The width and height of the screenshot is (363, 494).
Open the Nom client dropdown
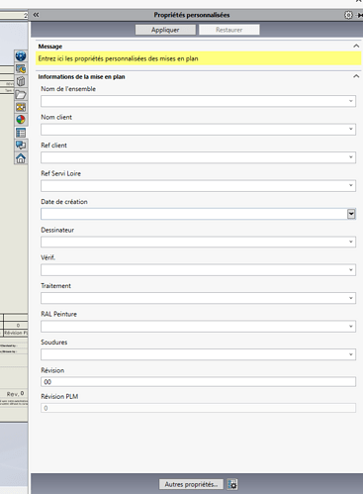(x=198, y=129)
